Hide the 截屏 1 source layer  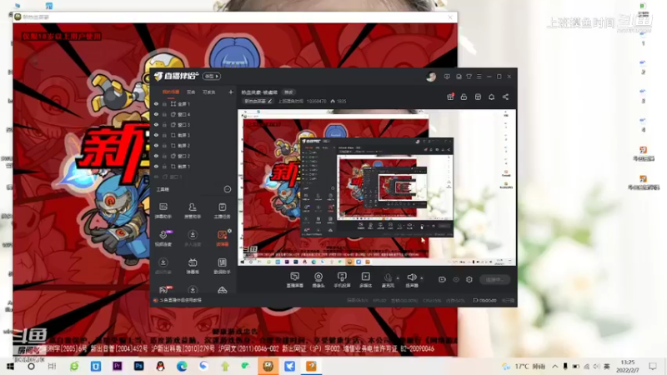(156, 166)
